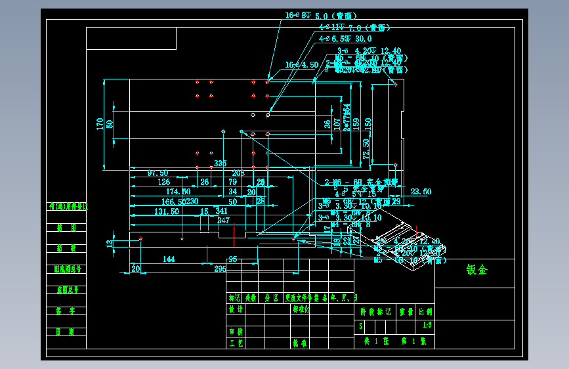Viewport: 569px width, 369px height.
Task: Click the '钣金' drawing title text
Action: (476, 269)
